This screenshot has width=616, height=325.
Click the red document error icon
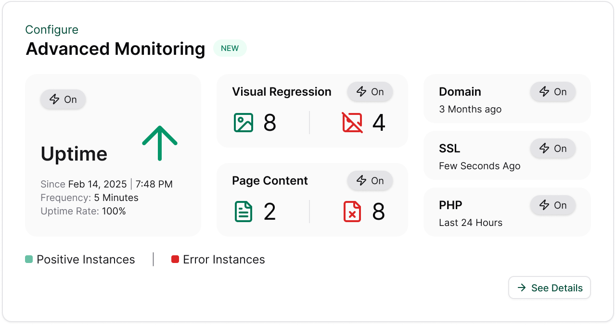(x=352, y=212)
